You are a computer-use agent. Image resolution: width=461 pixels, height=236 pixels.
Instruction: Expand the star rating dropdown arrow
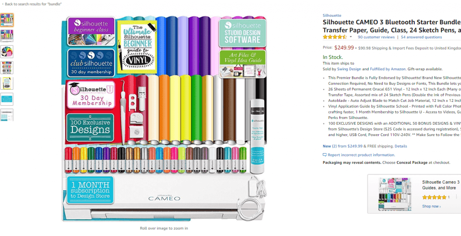click(350, 37)
